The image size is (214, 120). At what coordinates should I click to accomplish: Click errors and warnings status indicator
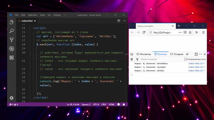click(14, 104)
